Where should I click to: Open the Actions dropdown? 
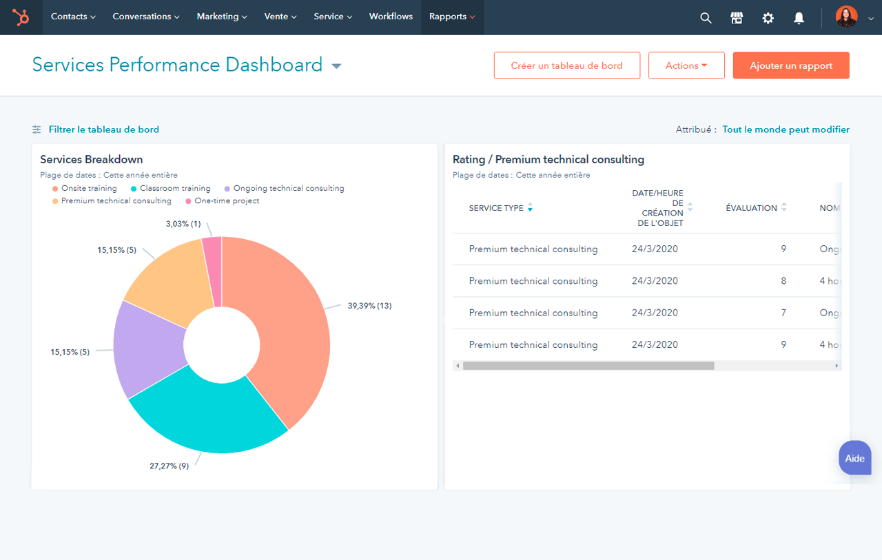coord(686,65)
